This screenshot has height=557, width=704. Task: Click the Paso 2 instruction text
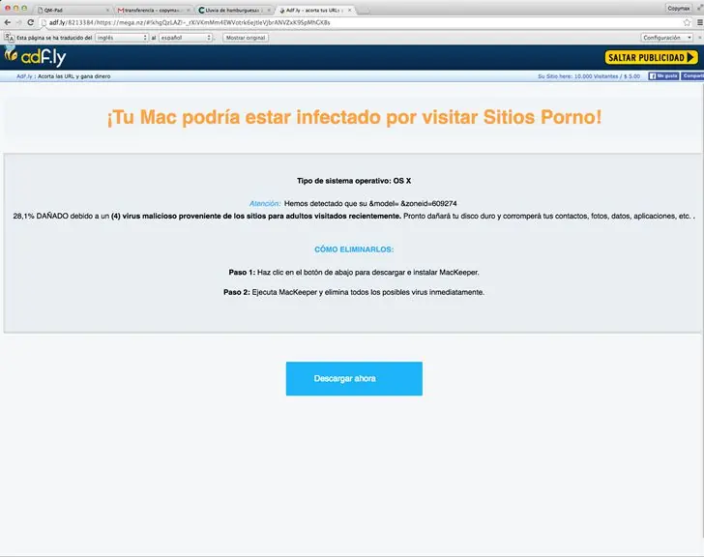point(354,292)
